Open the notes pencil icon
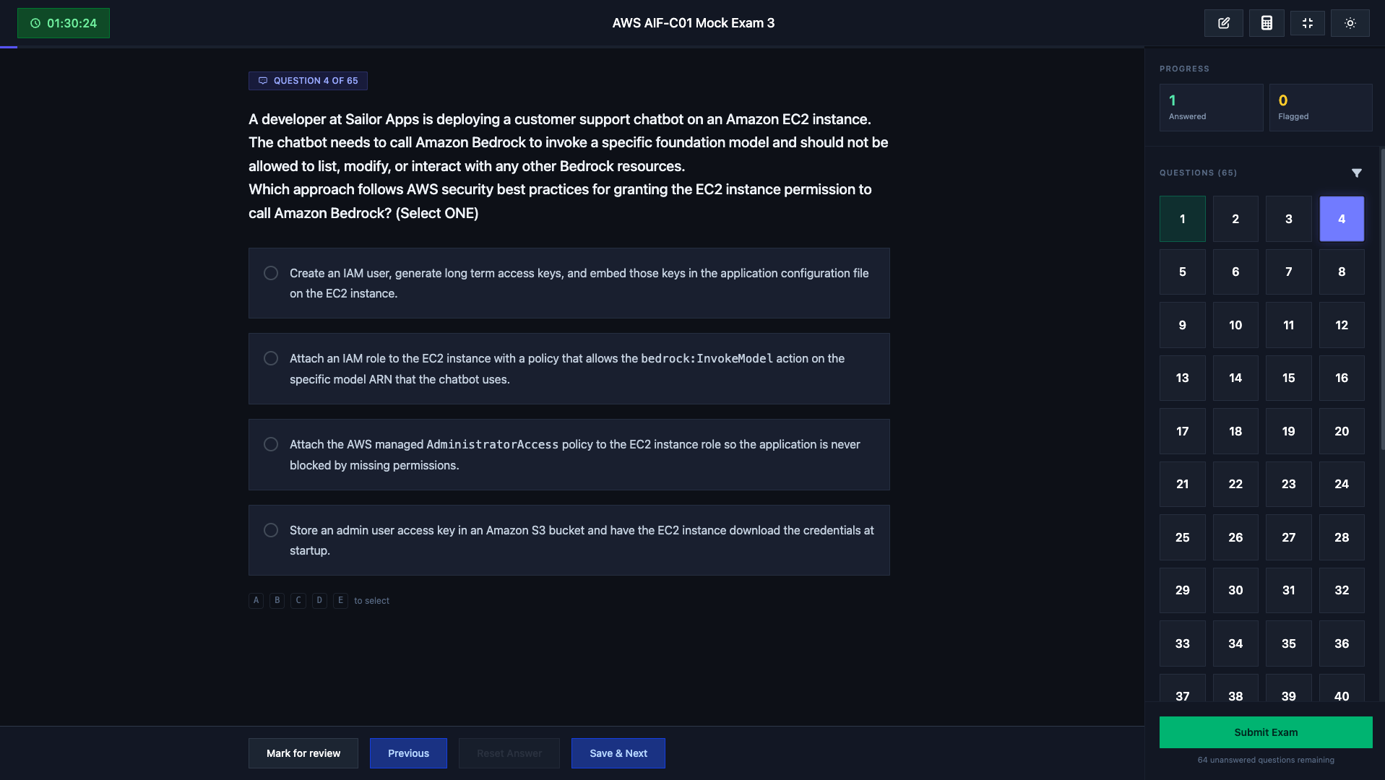This screenshot has width=1385, height=780. (x=1223, y=23)
